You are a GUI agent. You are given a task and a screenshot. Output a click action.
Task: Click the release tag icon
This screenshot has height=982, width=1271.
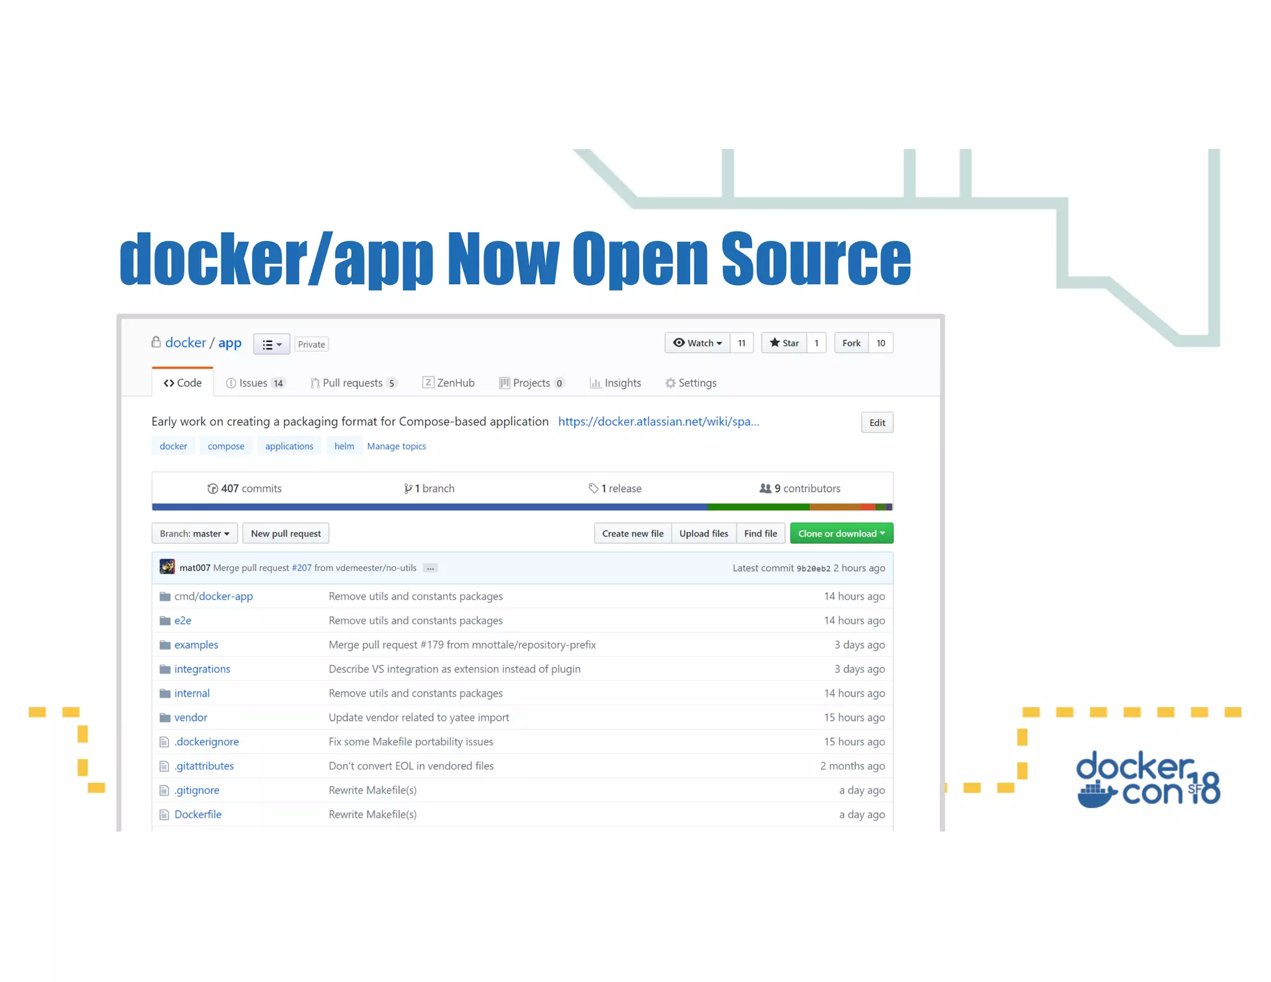point(593,489)
